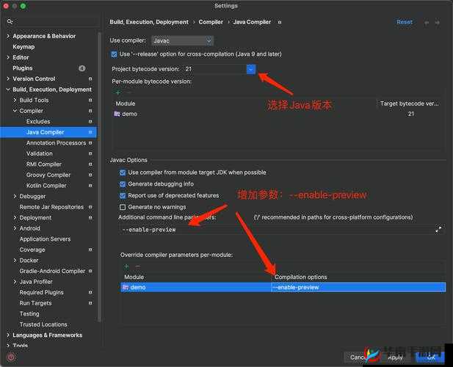The image size is (453, 367).
Task: Collapse the Compiler node
Action: [x=15, y=111]
